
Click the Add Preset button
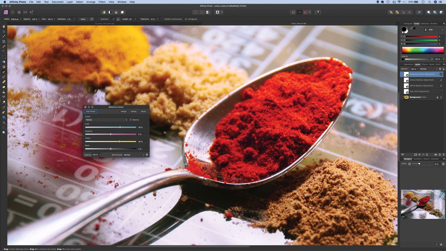click(x=90, y=111)
